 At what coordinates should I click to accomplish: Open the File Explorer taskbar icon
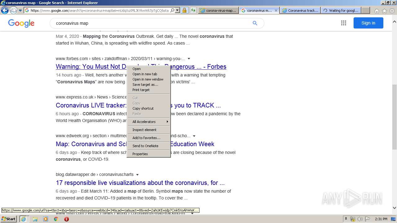click(35, 219)
